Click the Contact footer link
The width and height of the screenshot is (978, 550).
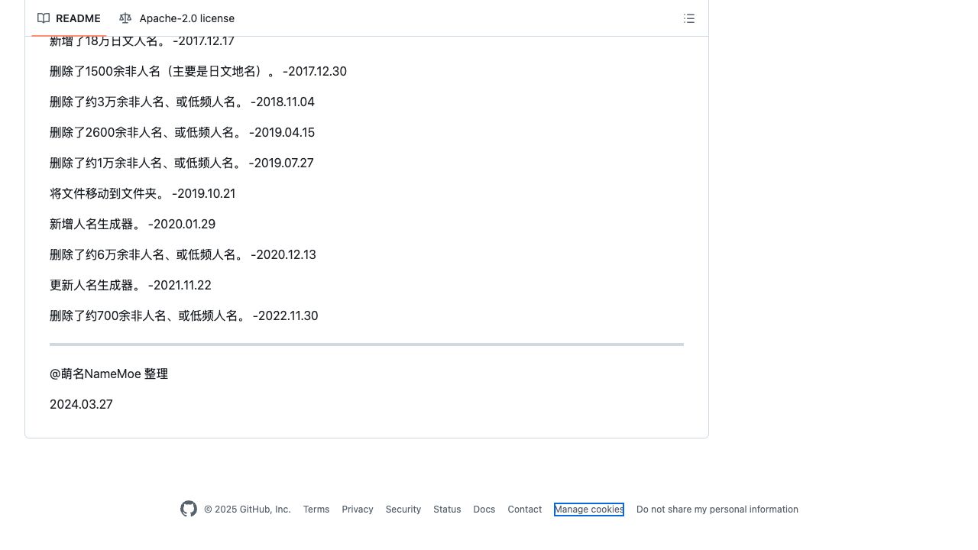coord(524,510)
